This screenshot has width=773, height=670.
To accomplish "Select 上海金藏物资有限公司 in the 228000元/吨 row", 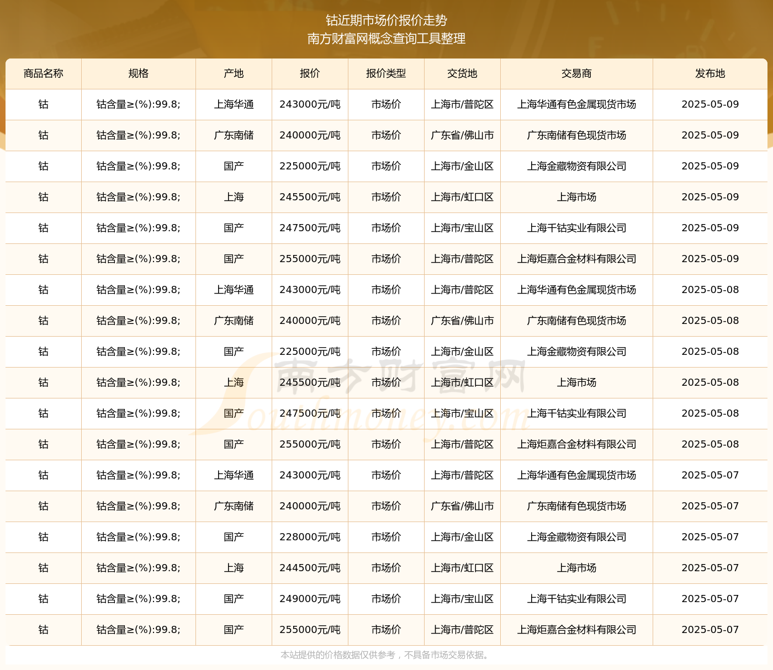I will click(576, 537).
